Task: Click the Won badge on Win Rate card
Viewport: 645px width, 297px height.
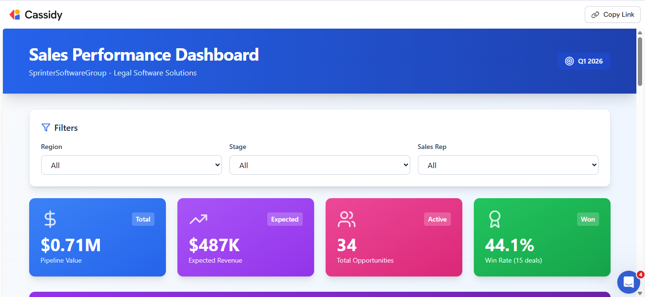Action: (x=588, y=219)
